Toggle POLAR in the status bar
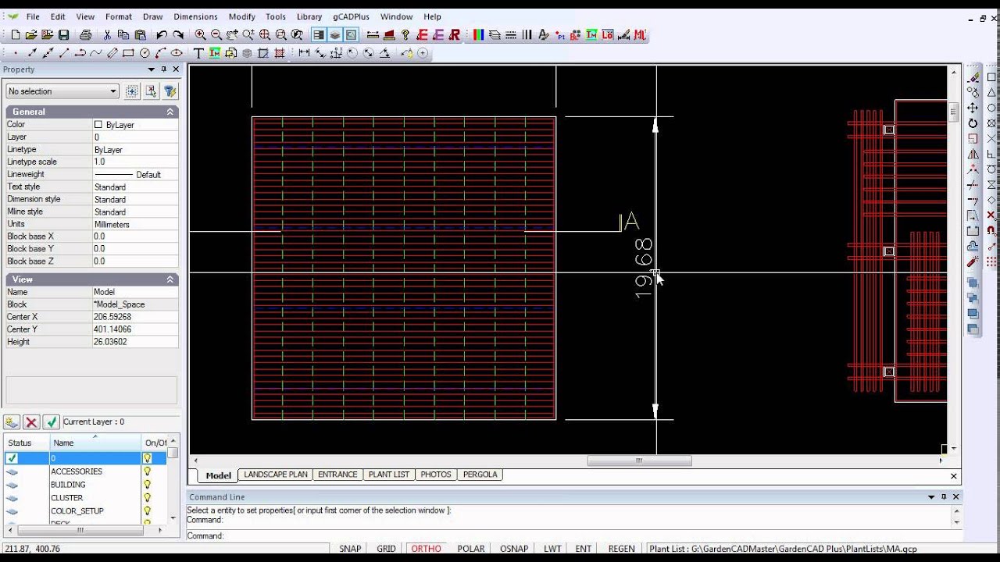 pyautogui.click(x=470, y=549)
